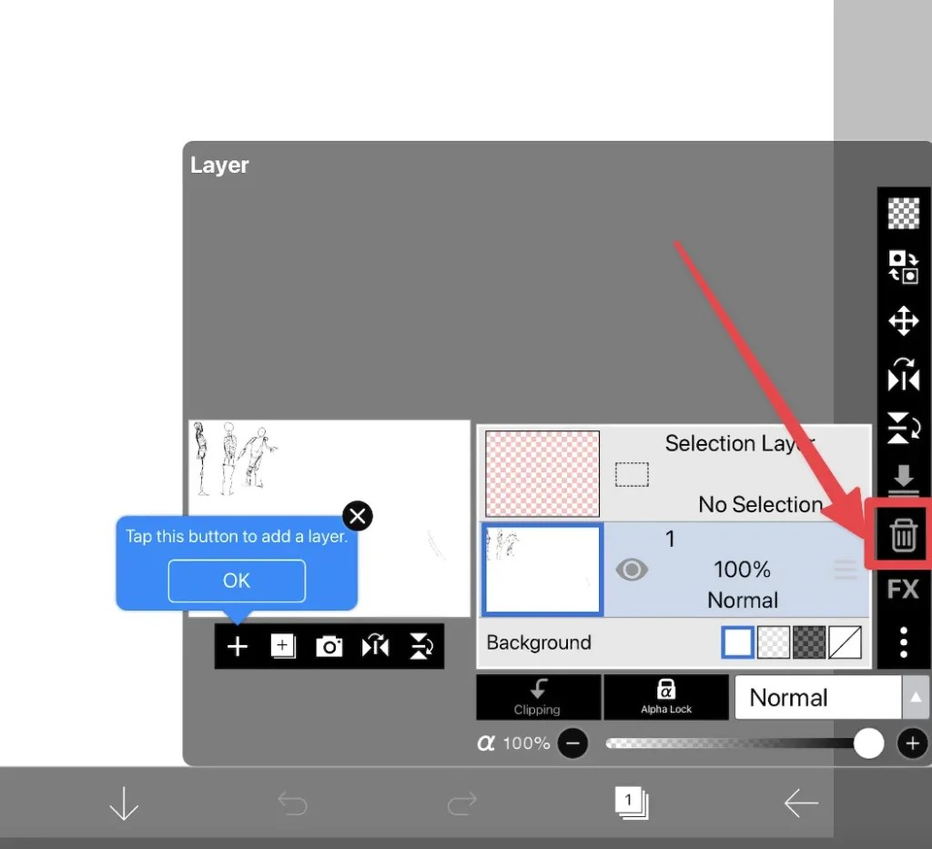Image resolution: width=932 pixels, height=849 pixels.
Task: Hide layer 1 using the eye toggle
Action: 633,570
